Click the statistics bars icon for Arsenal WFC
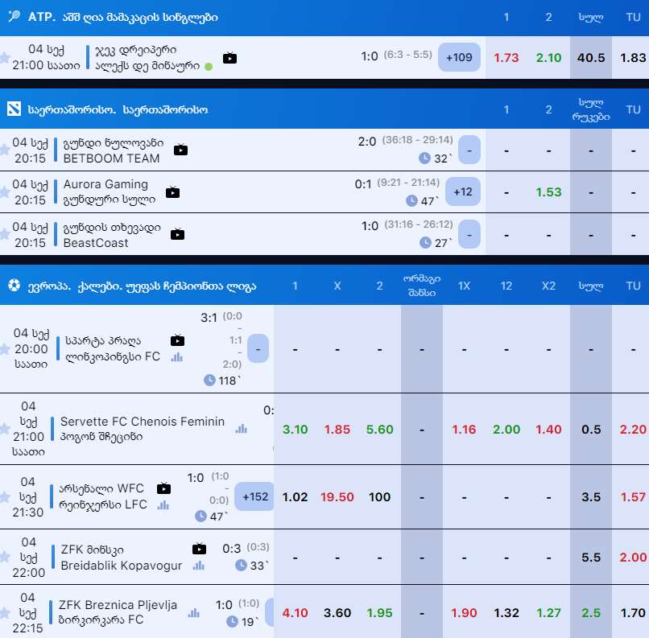Screen dimensions: 649x638 (x=163, y=504)
